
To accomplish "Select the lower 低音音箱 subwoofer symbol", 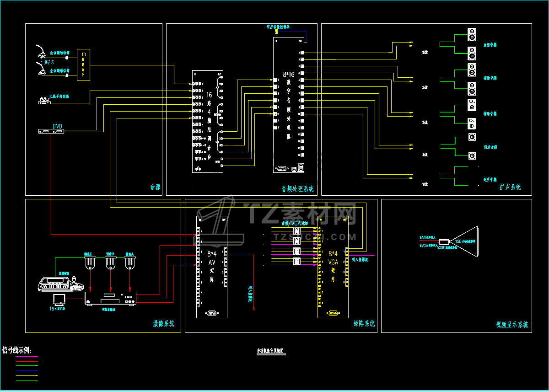I will [472, 156].
